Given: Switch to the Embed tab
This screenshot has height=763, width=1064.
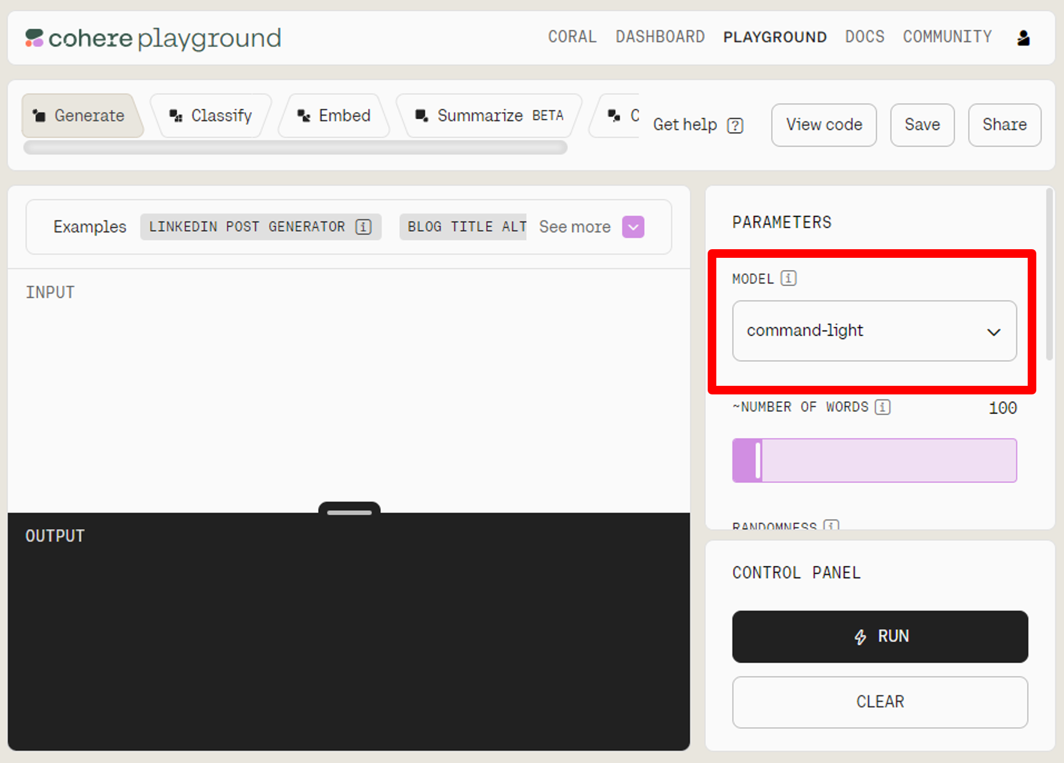Looking at the screenshot, I should pos(334,116).
